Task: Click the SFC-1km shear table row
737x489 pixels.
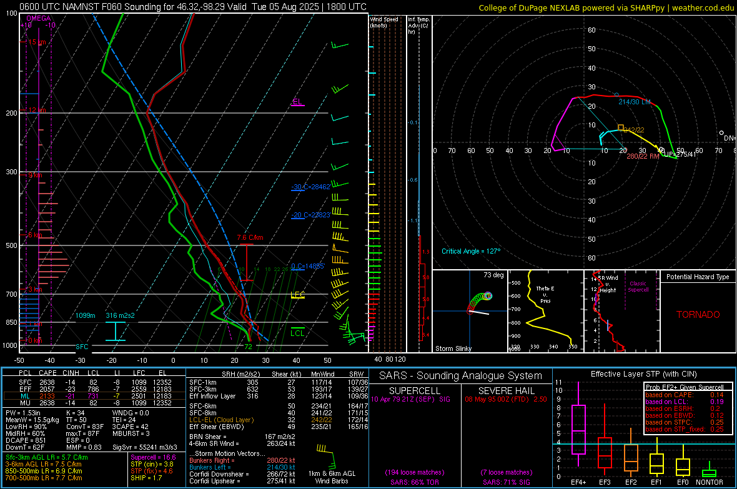Action: click(279, 382)
